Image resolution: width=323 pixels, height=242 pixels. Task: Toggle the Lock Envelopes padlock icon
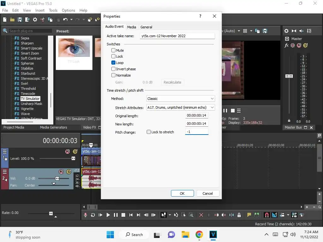pyautogui.click(x=239, y=215)
